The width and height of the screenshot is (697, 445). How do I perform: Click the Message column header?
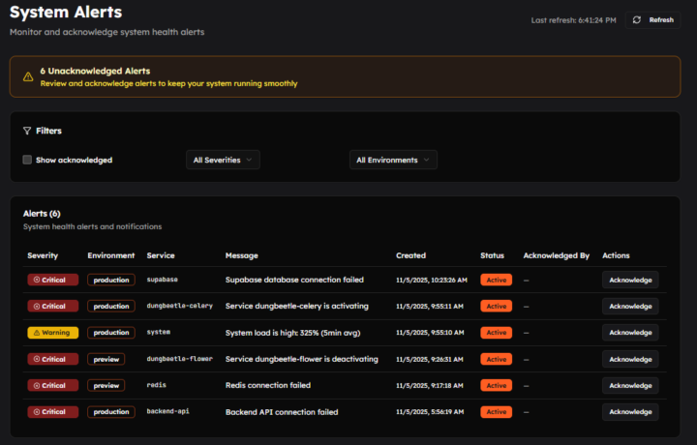(241, 255)
